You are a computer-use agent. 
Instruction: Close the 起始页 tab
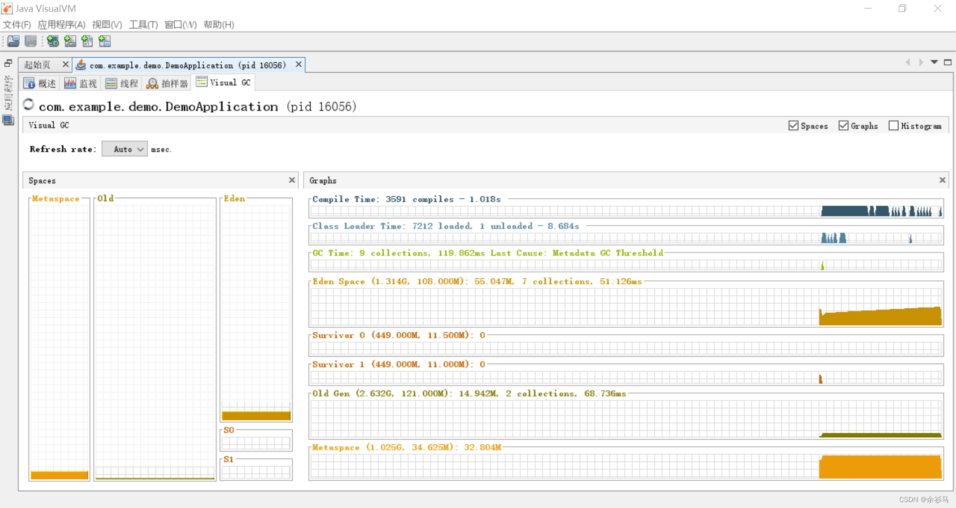pyautogui.click(x=65, y=64)
